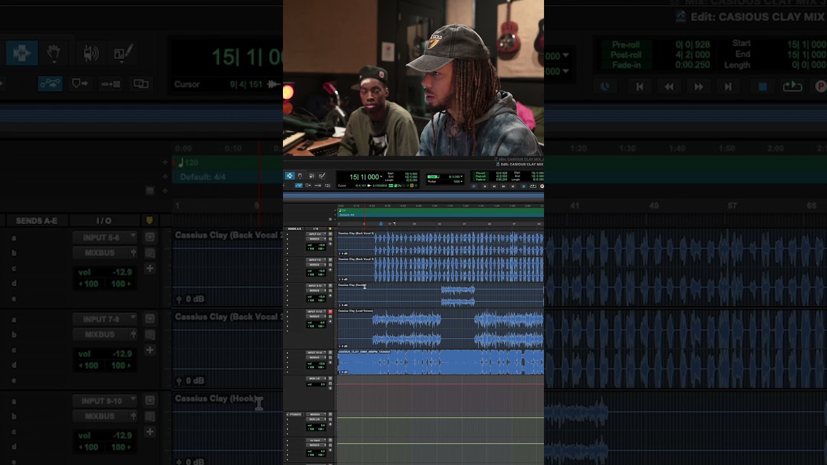
Task: Click the plus icon beside the tempo ruler
Action: coord(335,211)
